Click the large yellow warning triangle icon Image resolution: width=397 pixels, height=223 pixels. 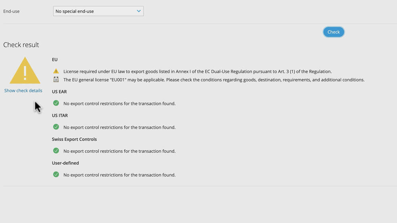point(25,70)
